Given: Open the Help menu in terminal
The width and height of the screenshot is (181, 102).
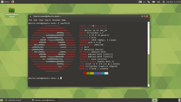Looking at the screenshot, I should click(x=63, y=20).
